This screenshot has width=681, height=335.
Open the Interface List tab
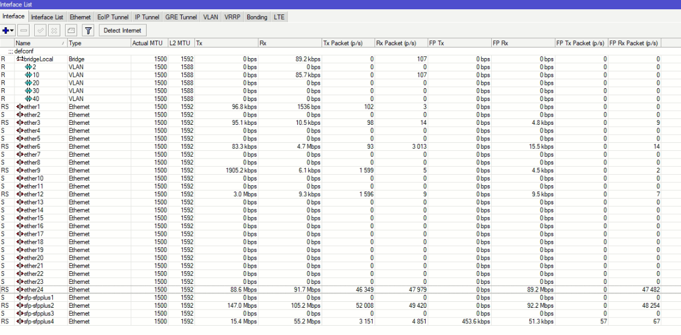[x=48, y=17]
